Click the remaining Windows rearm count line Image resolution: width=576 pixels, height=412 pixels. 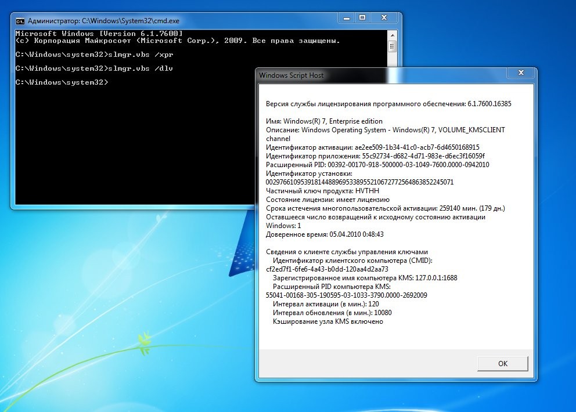[x=376, y=222]
